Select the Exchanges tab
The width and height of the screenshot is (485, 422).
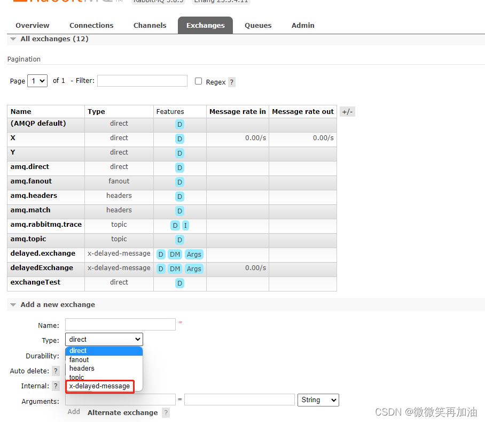coord(206,25)
